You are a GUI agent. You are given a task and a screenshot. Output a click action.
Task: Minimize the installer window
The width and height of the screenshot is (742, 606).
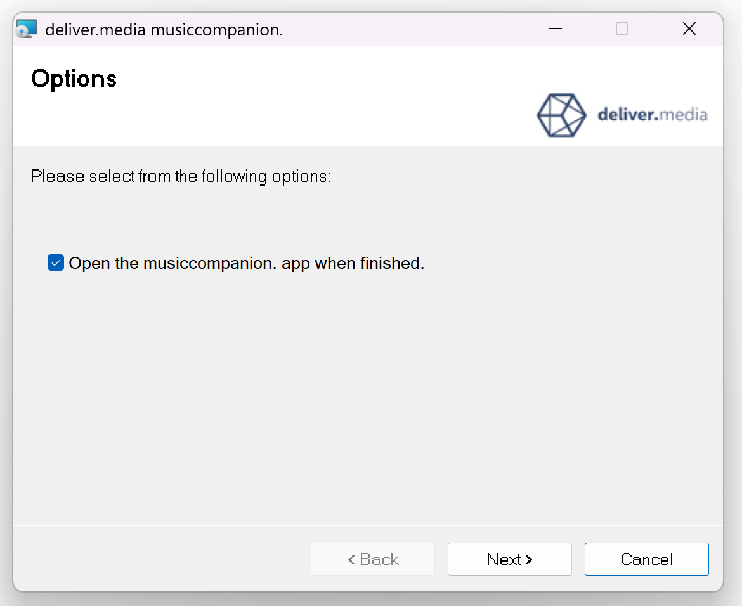pos(555,29)
